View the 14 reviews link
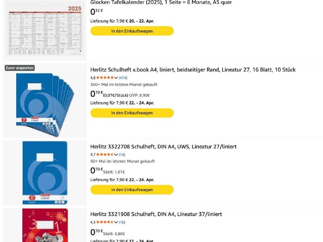The height and width of the screenshot is (242, 323). (122, 154)
